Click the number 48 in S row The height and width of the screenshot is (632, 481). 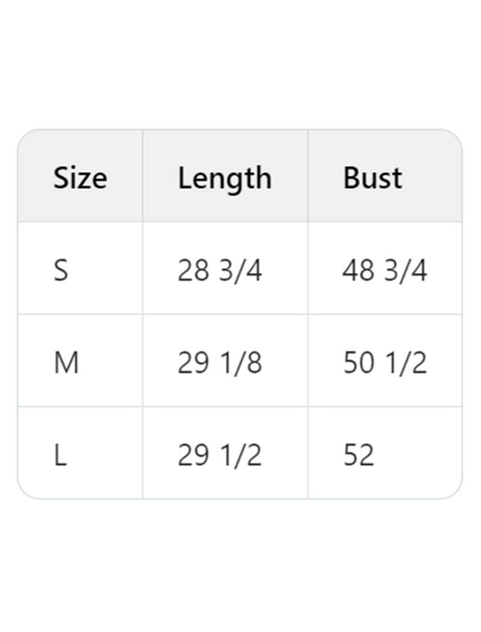(358, 271)
